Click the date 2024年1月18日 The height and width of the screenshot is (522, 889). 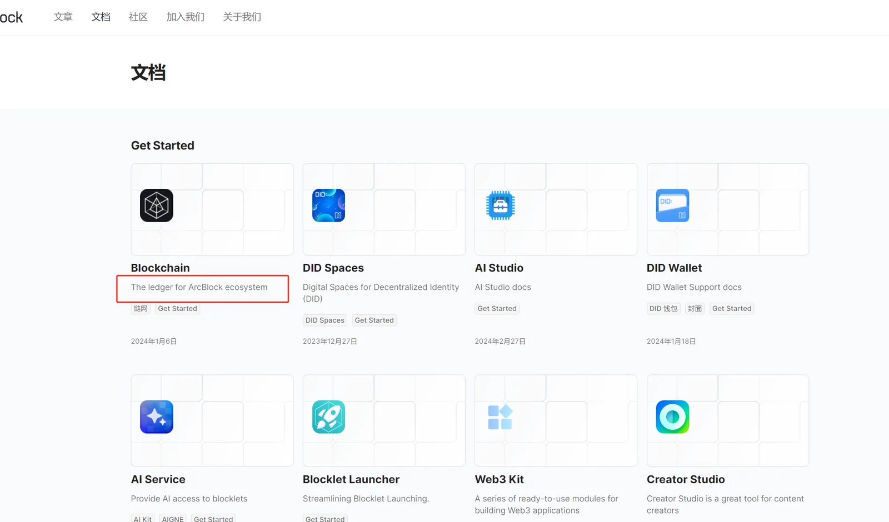[671, 342]
